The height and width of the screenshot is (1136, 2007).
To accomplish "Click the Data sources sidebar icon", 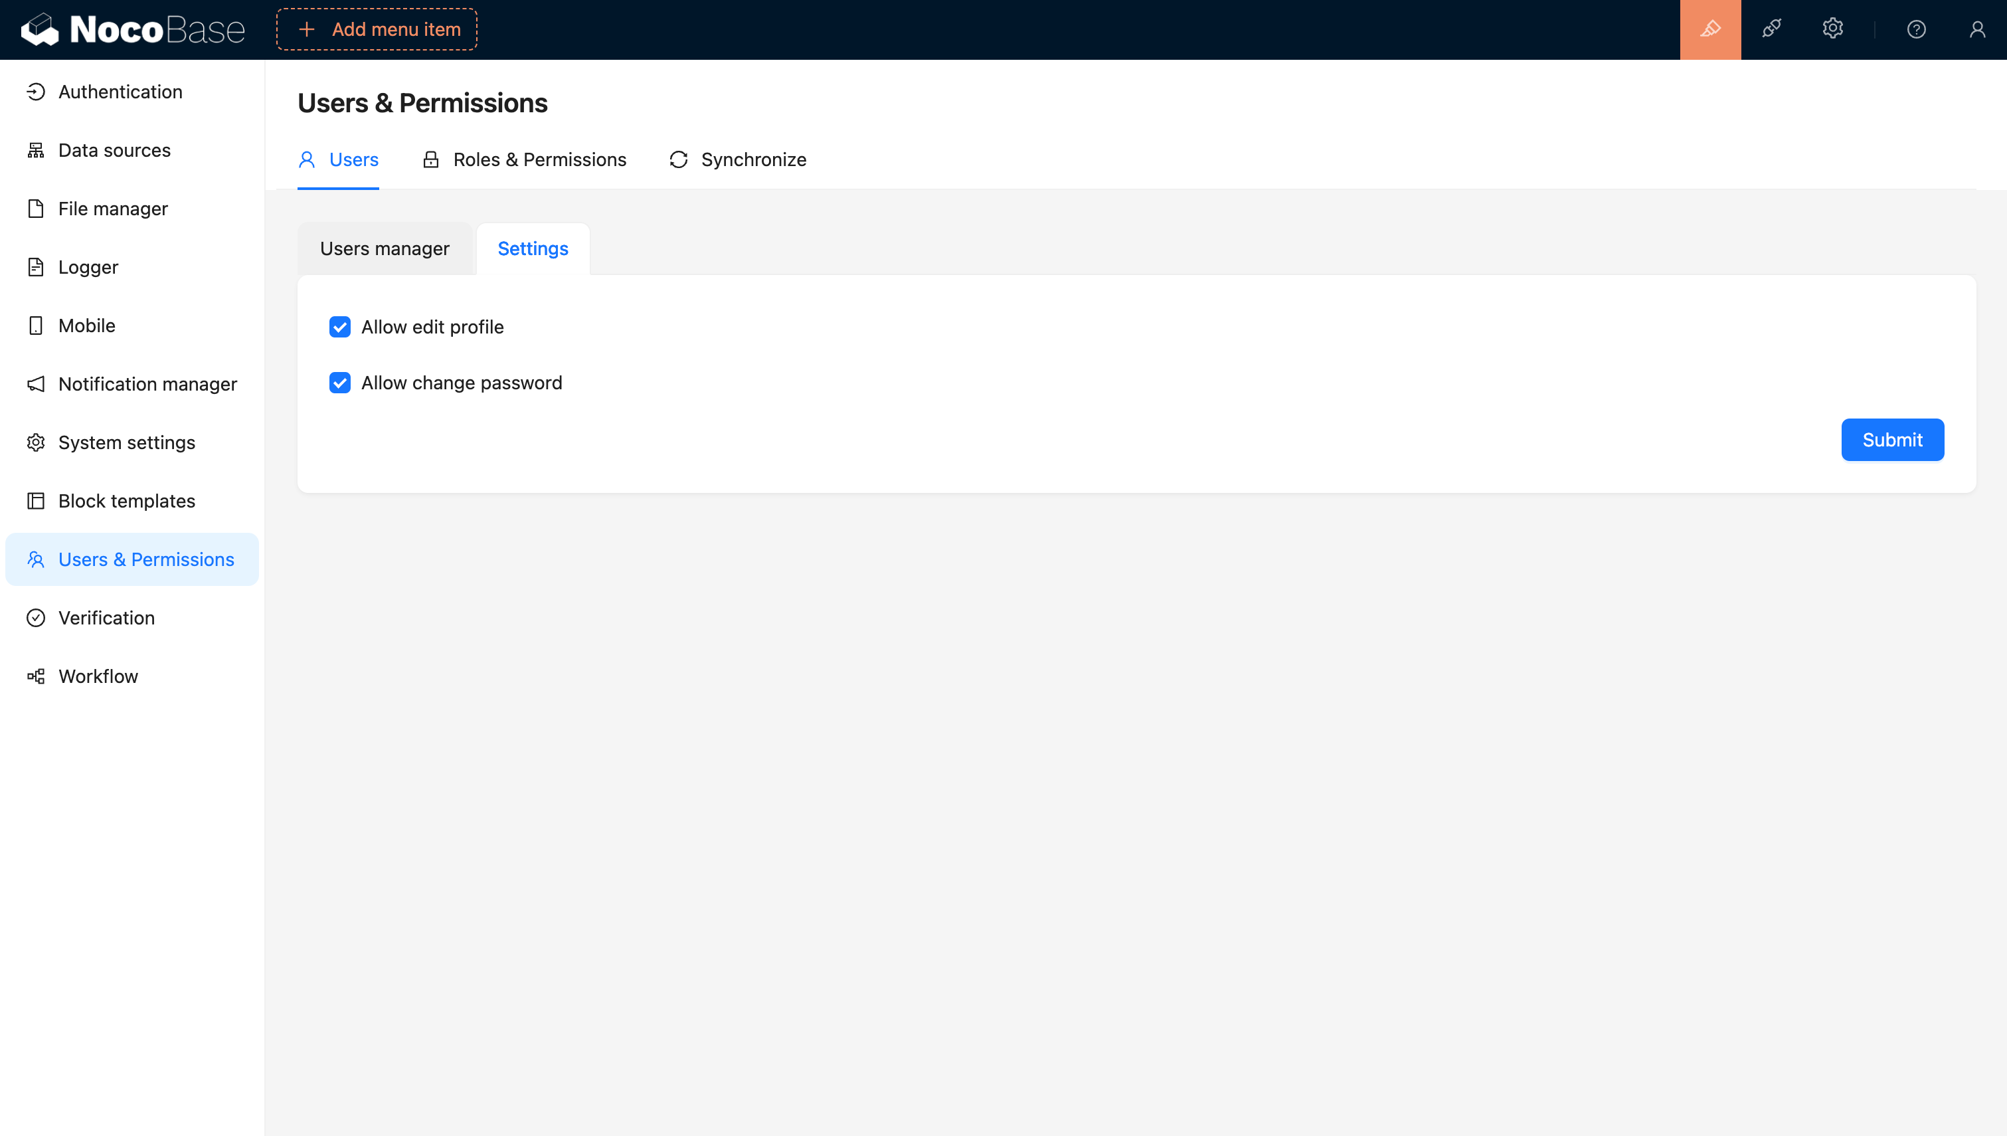I will tap(36, 151).
